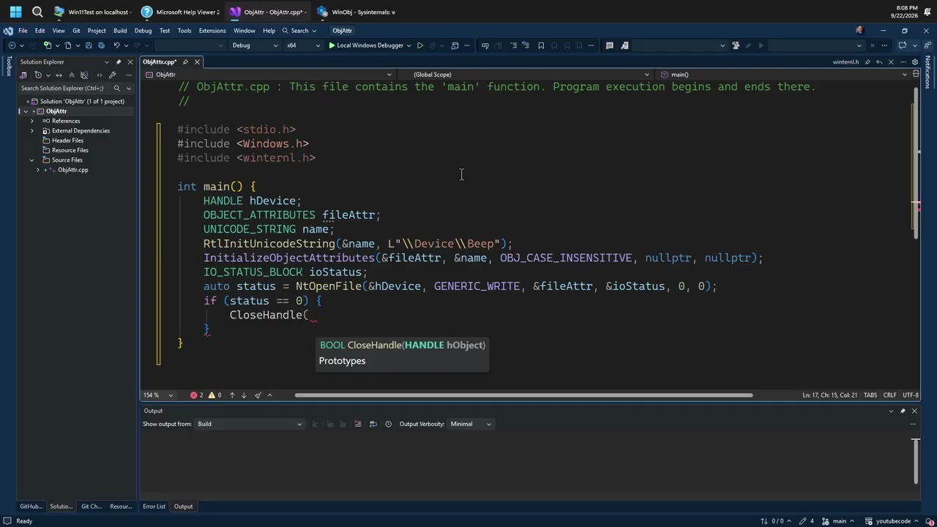The width and height of the screenshot is (937, 527).
Task: Close the ObjAttr.cpp tab
Action: coord(197,61)
